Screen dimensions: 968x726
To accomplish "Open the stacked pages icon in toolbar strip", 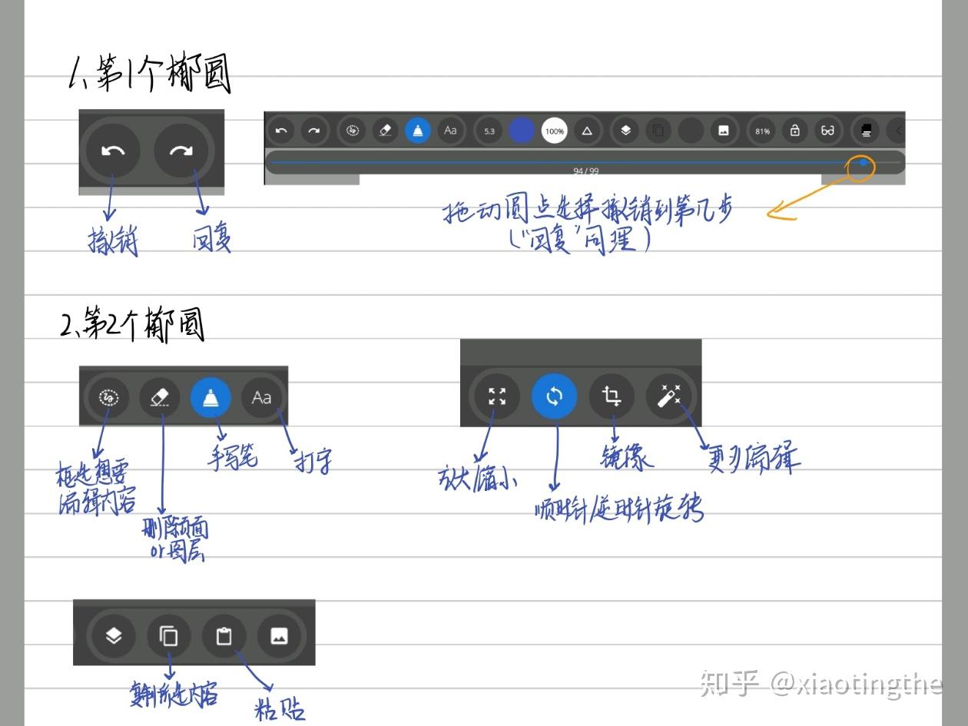I will pos(867,131).
